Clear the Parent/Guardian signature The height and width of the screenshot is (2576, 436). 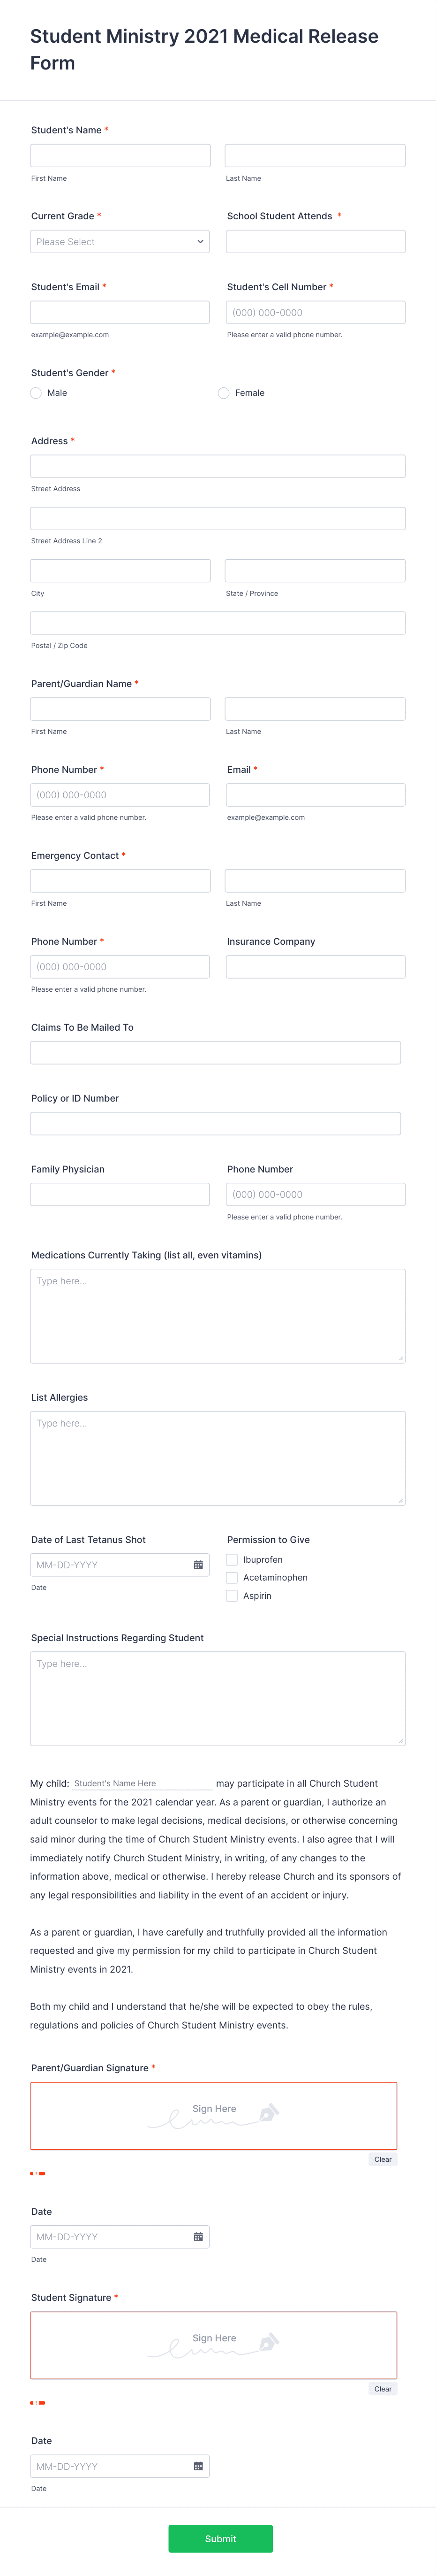(383, 2159)
